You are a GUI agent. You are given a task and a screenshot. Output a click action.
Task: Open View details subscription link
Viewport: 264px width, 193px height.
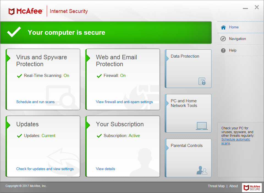coord(105,169)
